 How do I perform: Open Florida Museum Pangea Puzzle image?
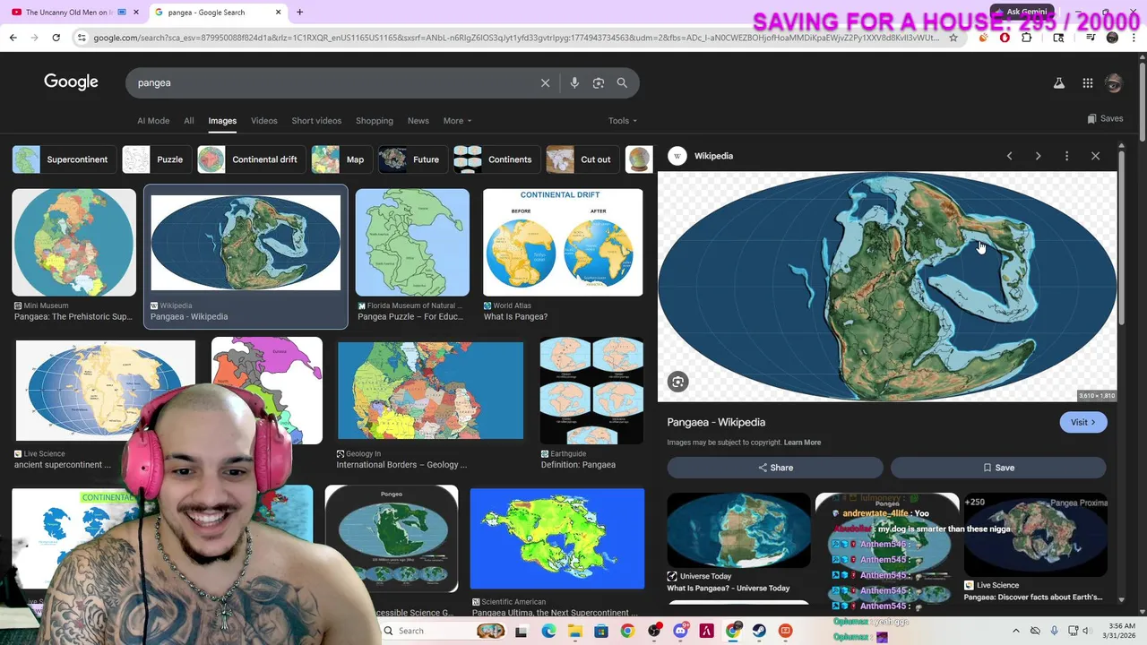pyautogui.click(x=412, y=242)
